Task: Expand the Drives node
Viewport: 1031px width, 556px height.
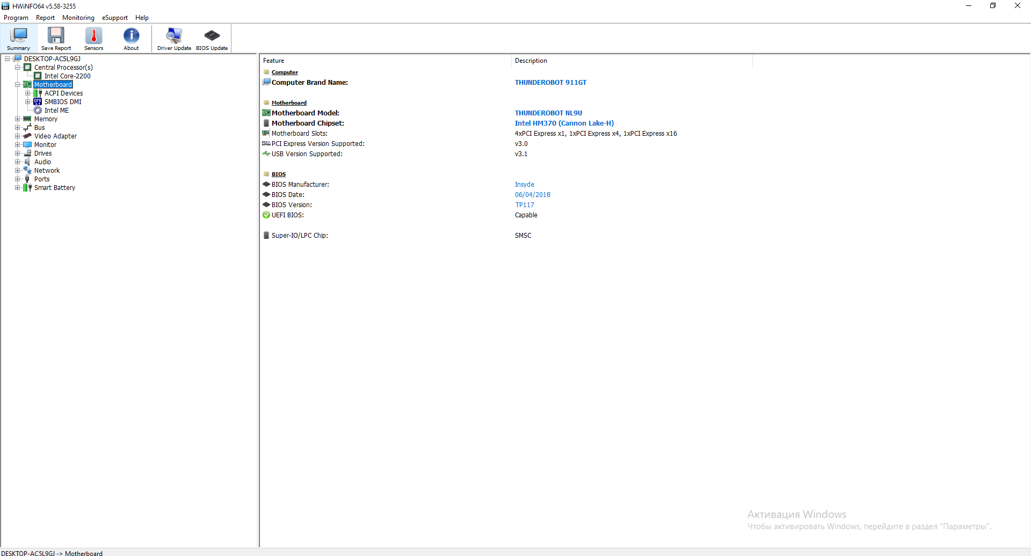Action: 18,153
